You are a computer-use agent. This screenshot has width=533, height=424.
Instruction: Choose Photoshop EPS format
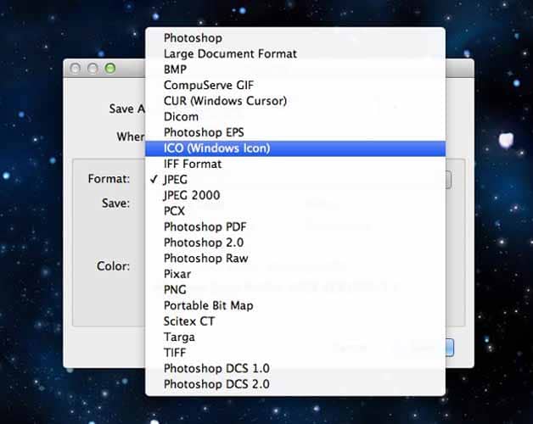295,132
